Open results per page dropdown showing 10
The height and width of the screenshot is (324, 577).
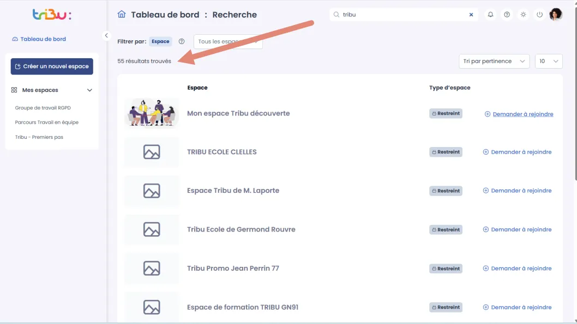point(549,62)
